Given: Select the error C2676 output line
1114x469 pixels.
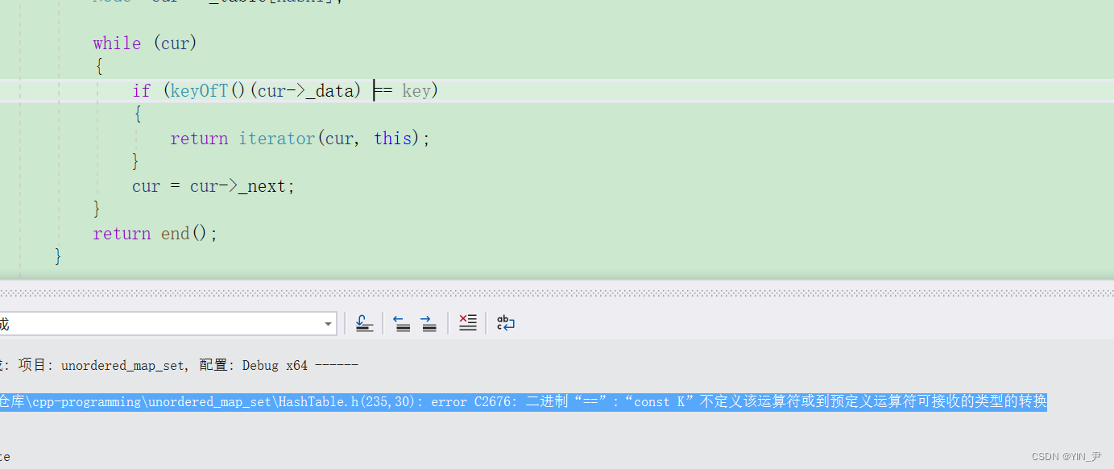Looking at the screenshot, I should (524, 401).
